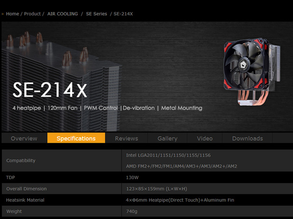
Task: Select AMD FM2+/FM2/FM1/AM4 socket text
Action: tap(182, 166)
